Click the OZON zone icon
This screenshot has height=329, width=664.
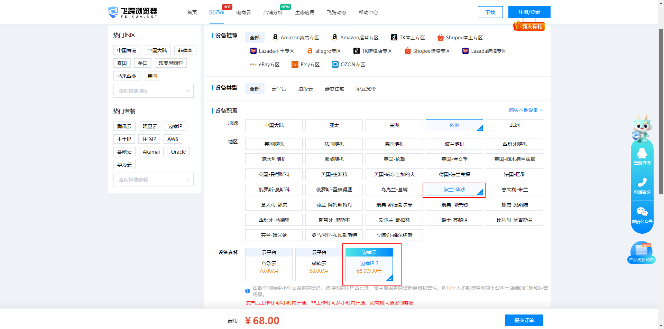335,65
